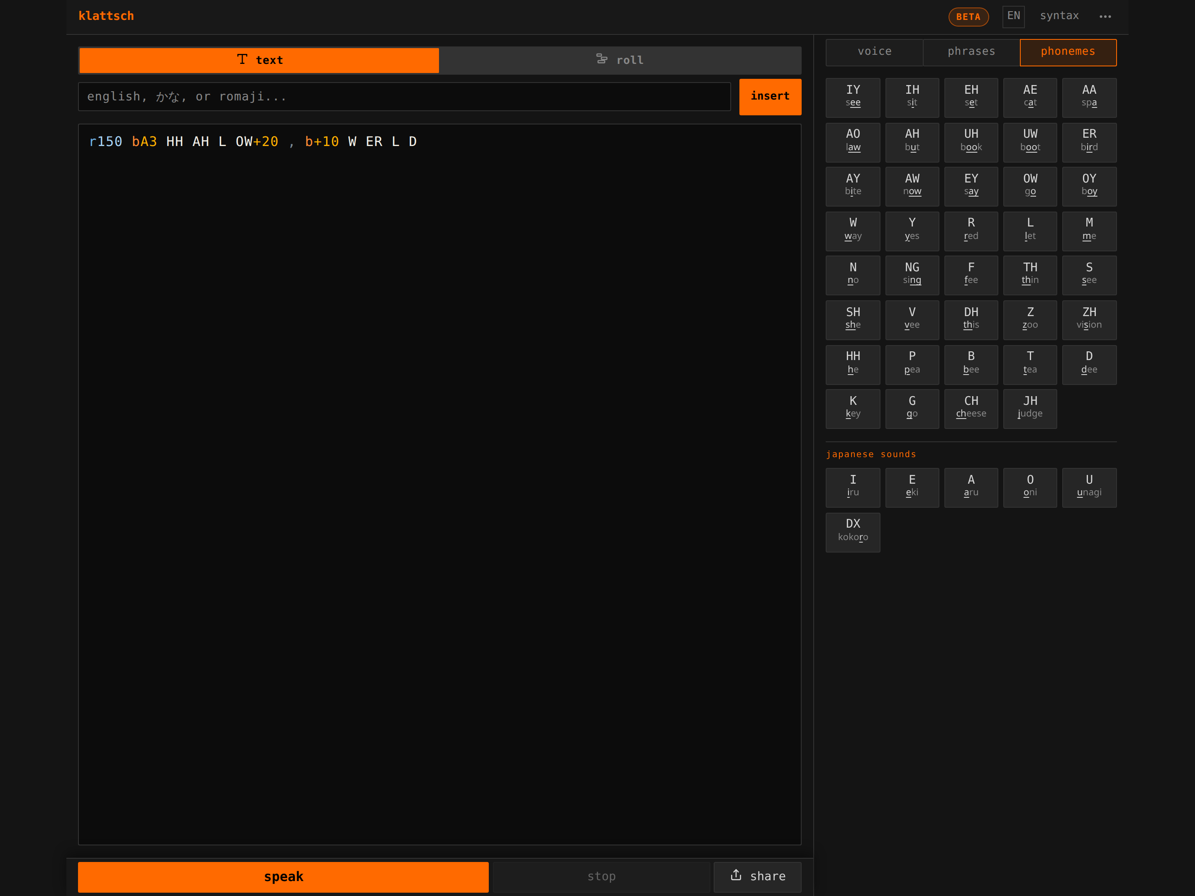
Task: Open the phrases panel tab
Action: pyautogui.click(x=971, y=52)
